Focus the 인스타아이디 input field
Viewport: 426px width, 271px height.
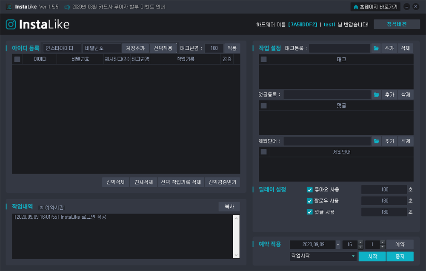pyautogui.click(x=62, y=48)
